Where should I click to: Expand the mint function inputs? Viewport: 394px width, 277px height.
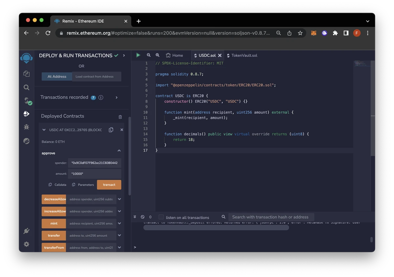click(x=120, y=223)
